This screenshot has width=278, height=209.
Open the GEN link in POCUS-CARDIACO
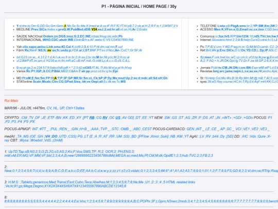click(190, 129)
